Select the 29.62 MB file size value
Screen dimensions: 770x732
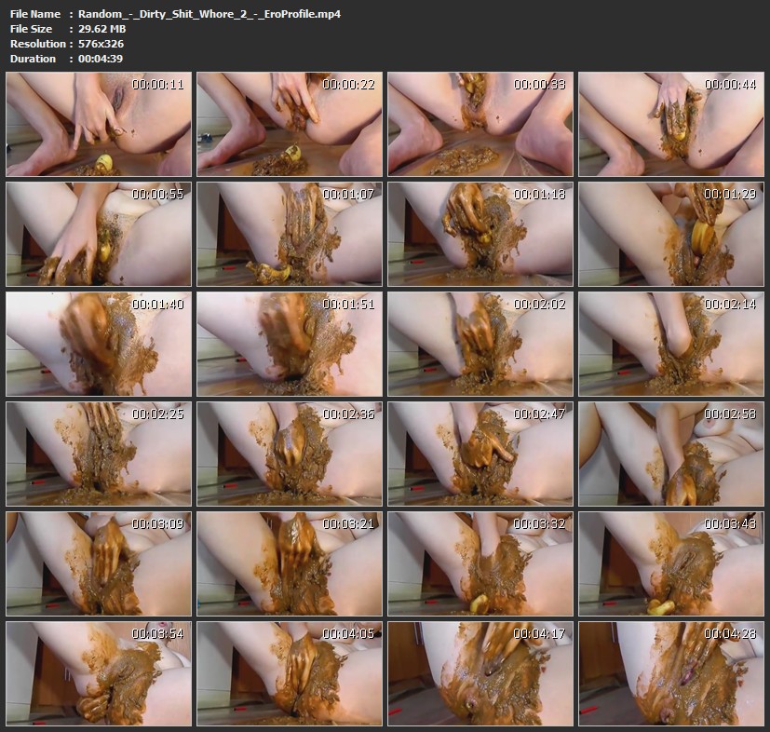pyautogui.click(x=101, y=29)
